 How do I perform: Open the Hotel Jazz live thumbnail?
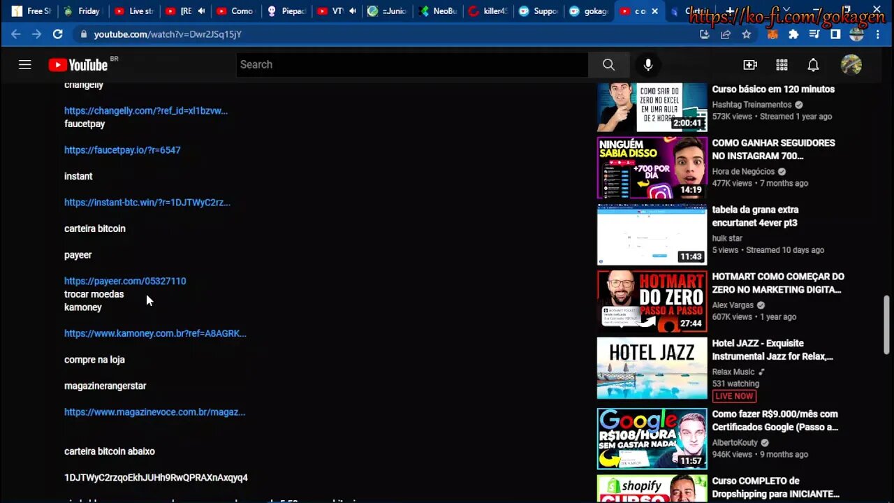(652, 368)
